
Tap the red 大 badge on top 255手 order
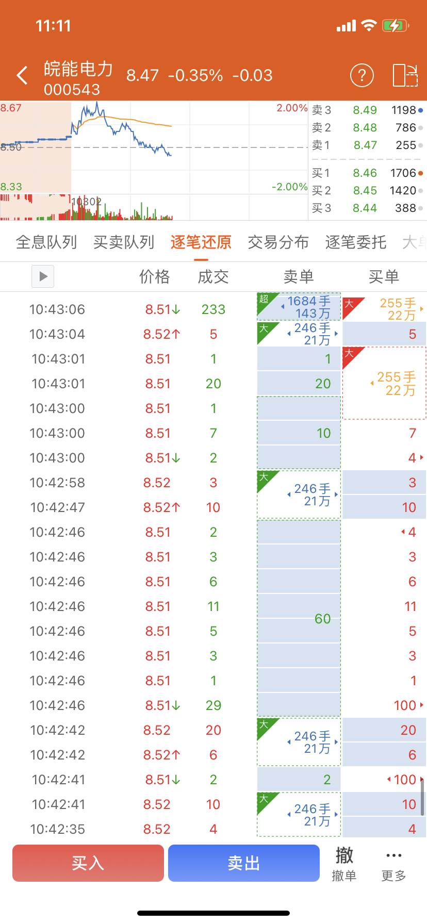coord(350,304)
